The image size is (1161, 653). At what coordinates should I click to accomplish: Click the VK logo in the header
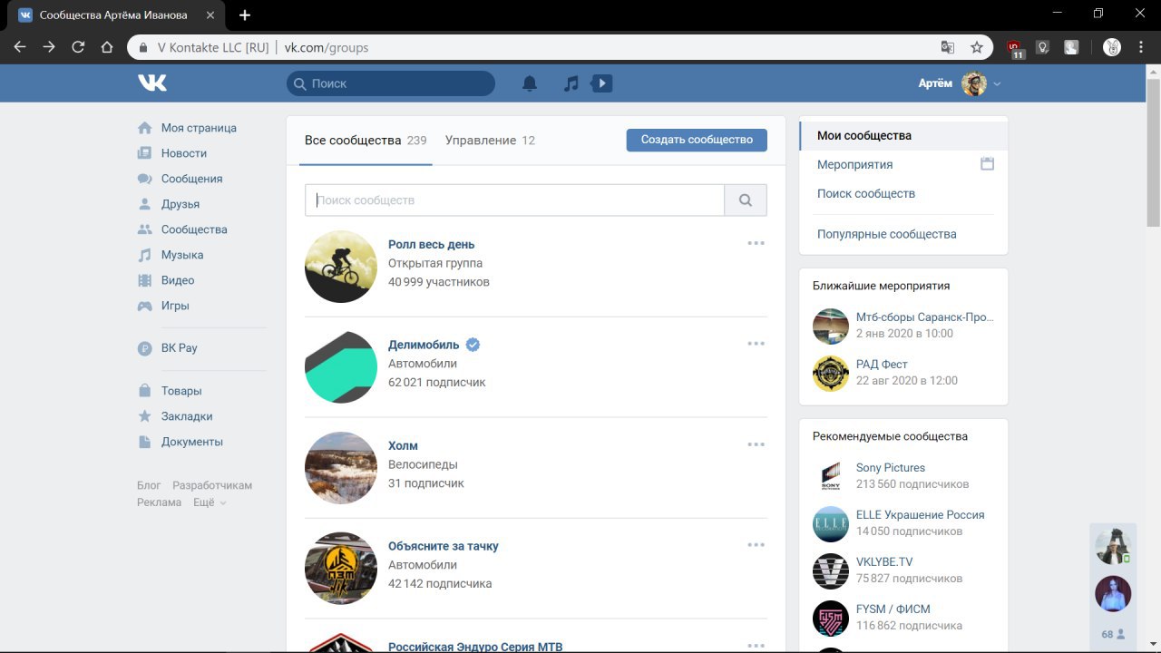point(152,83)
